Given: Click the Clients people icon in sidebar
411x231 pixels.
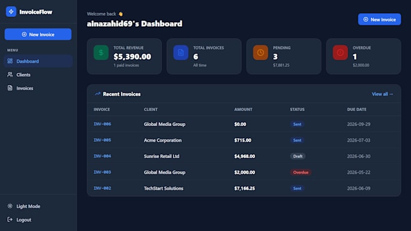Looking at the screenshot, I should coord(10,75).
